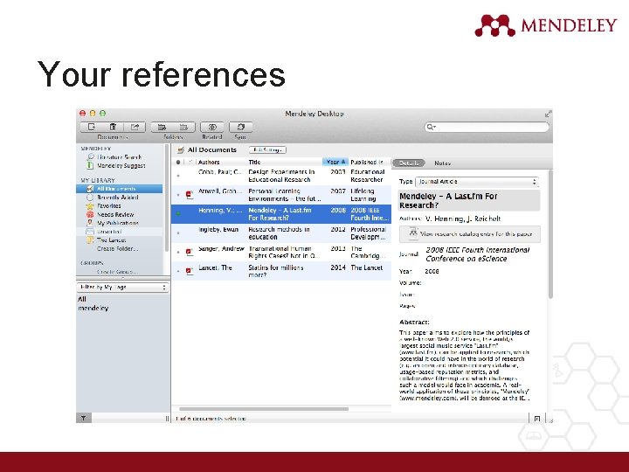Click the read/unread dot column header
The height and width of the screenshot is (472, 629).
point(178,163)
